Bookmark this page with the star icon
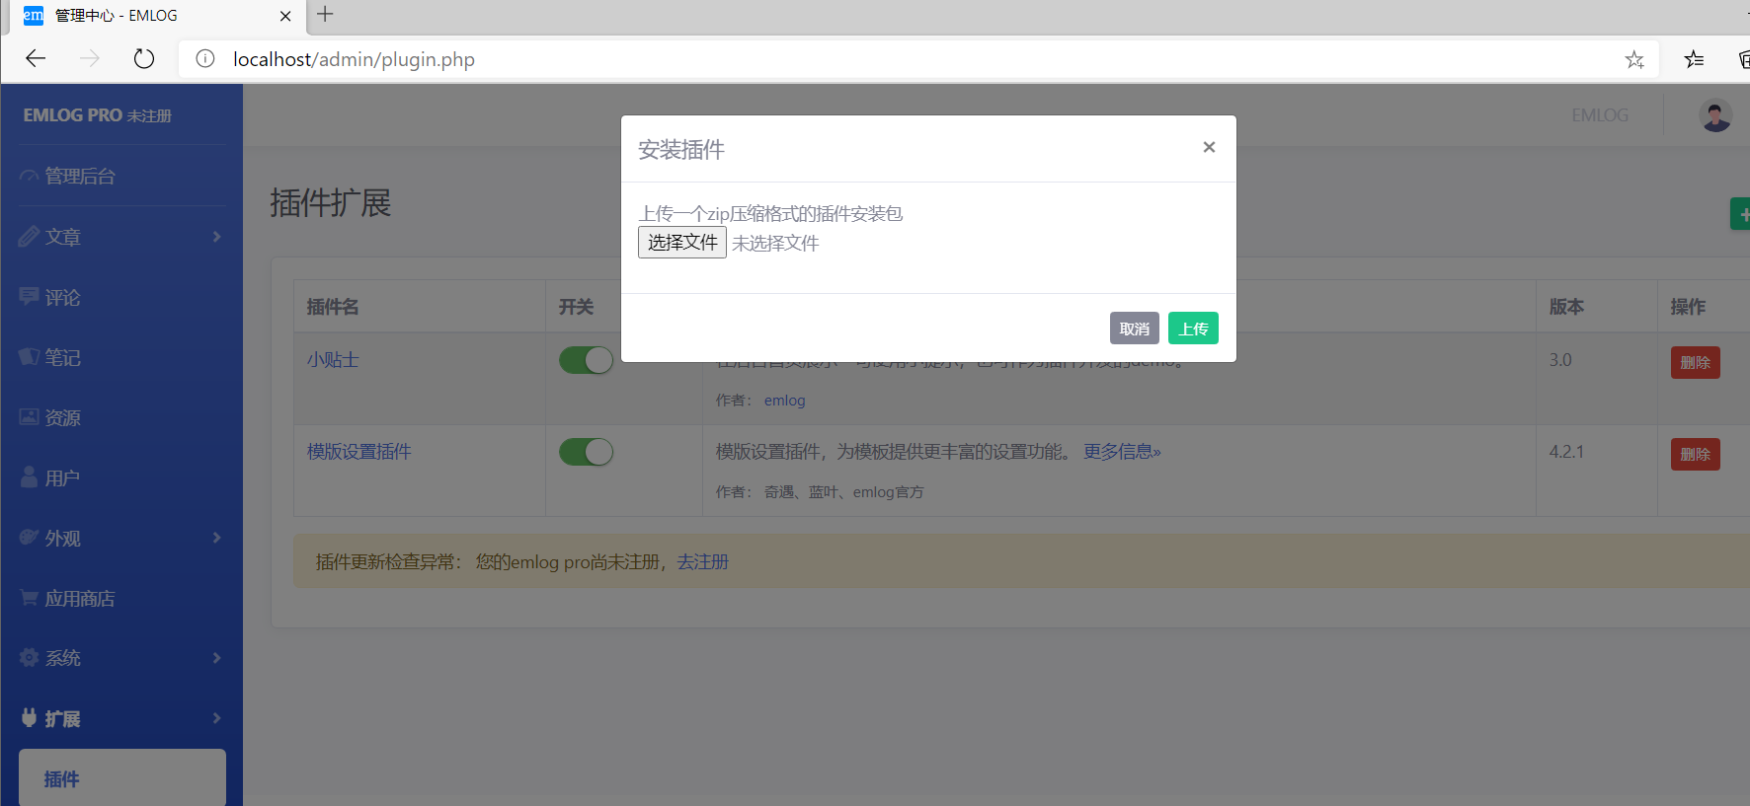Image resolution: width=1750 pixels, height=806 pixels. click(x=1634, y=59)
